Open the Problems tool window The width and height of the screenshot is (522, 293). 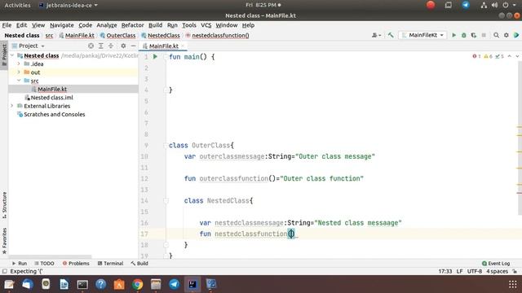[76, 264]
